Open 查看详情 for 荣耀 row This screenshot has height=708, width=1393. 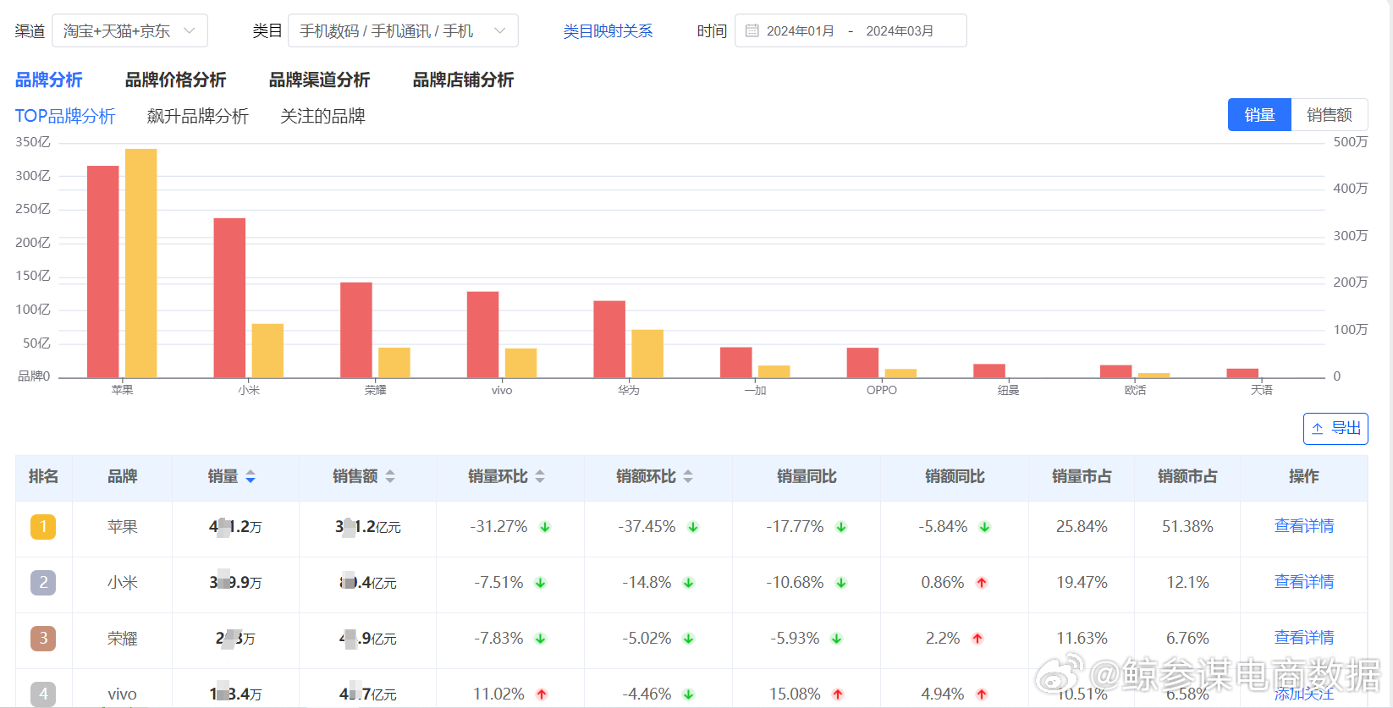[1304, 638]
